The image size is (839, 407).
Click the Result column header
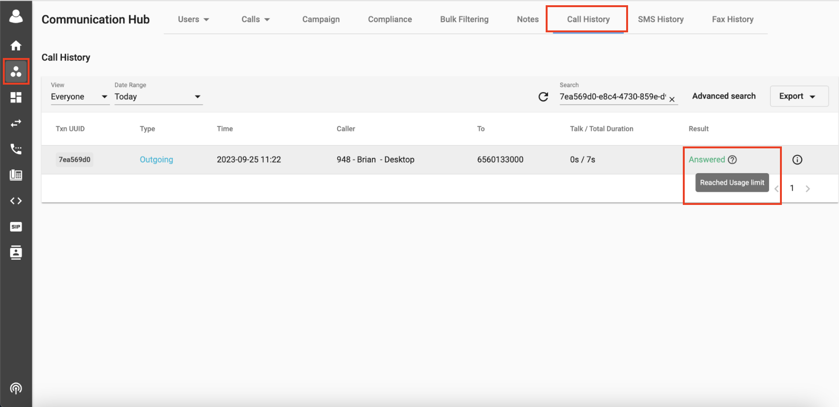[x=699, y=129]
